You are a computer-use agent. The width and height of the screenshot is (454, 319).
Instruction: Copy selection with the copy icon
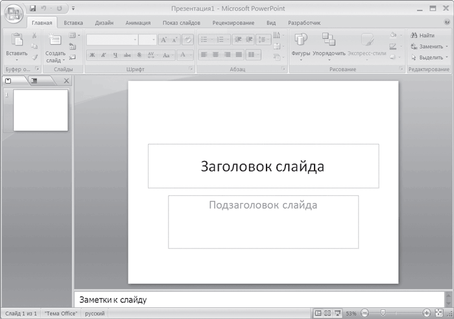(x=34, y=46)
